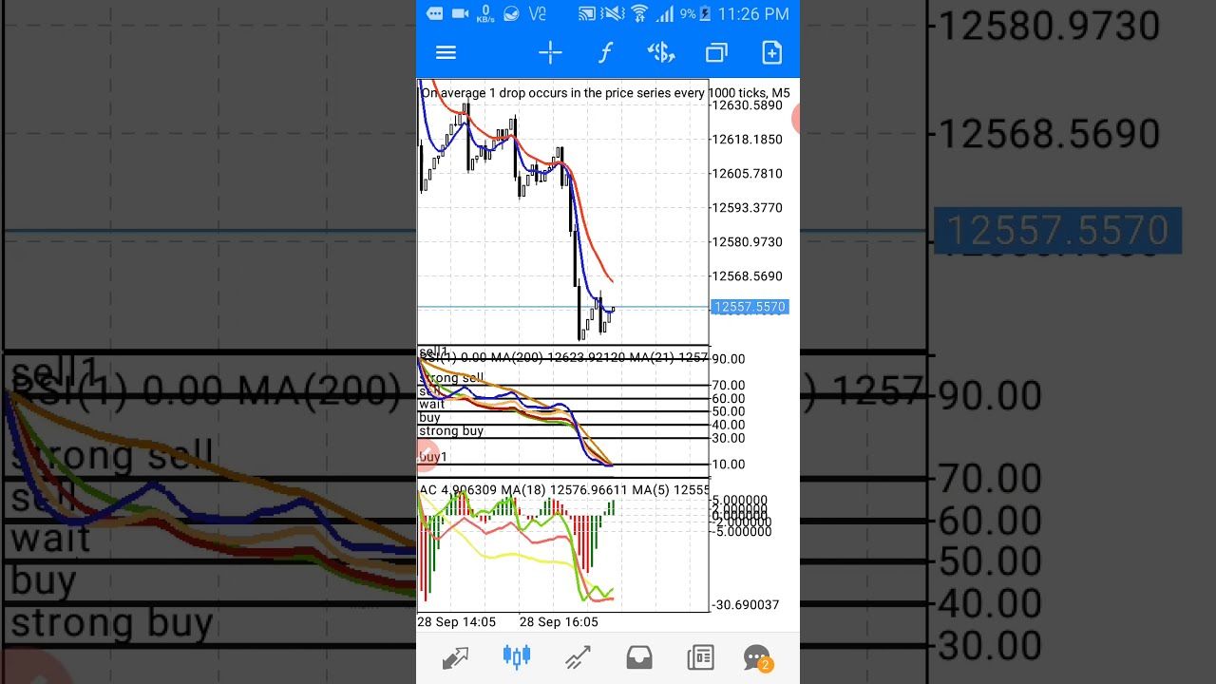The height and width of the screenshot is (684, 1216).
Task: Go to the Quotes tab with arrows
Action: [x=455, y=657]
